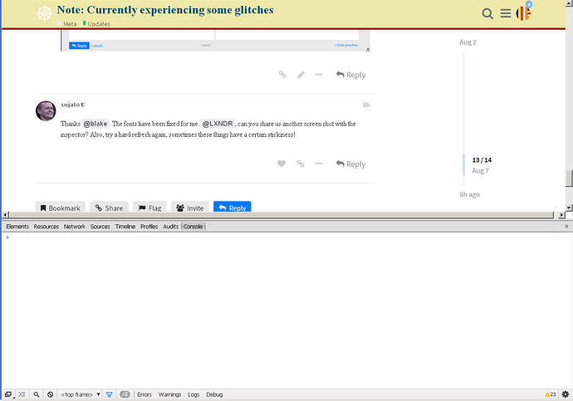Select the Console devtools tab

point(193,227)
